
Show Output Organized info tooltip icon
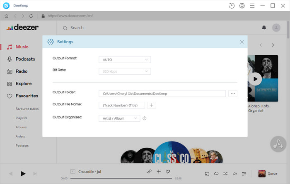coord(145,118)
